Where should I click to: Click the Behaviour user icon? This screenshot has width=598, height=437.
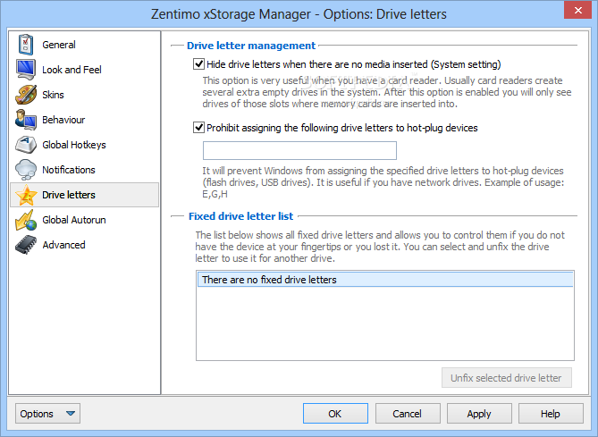(x=26, y=120)
